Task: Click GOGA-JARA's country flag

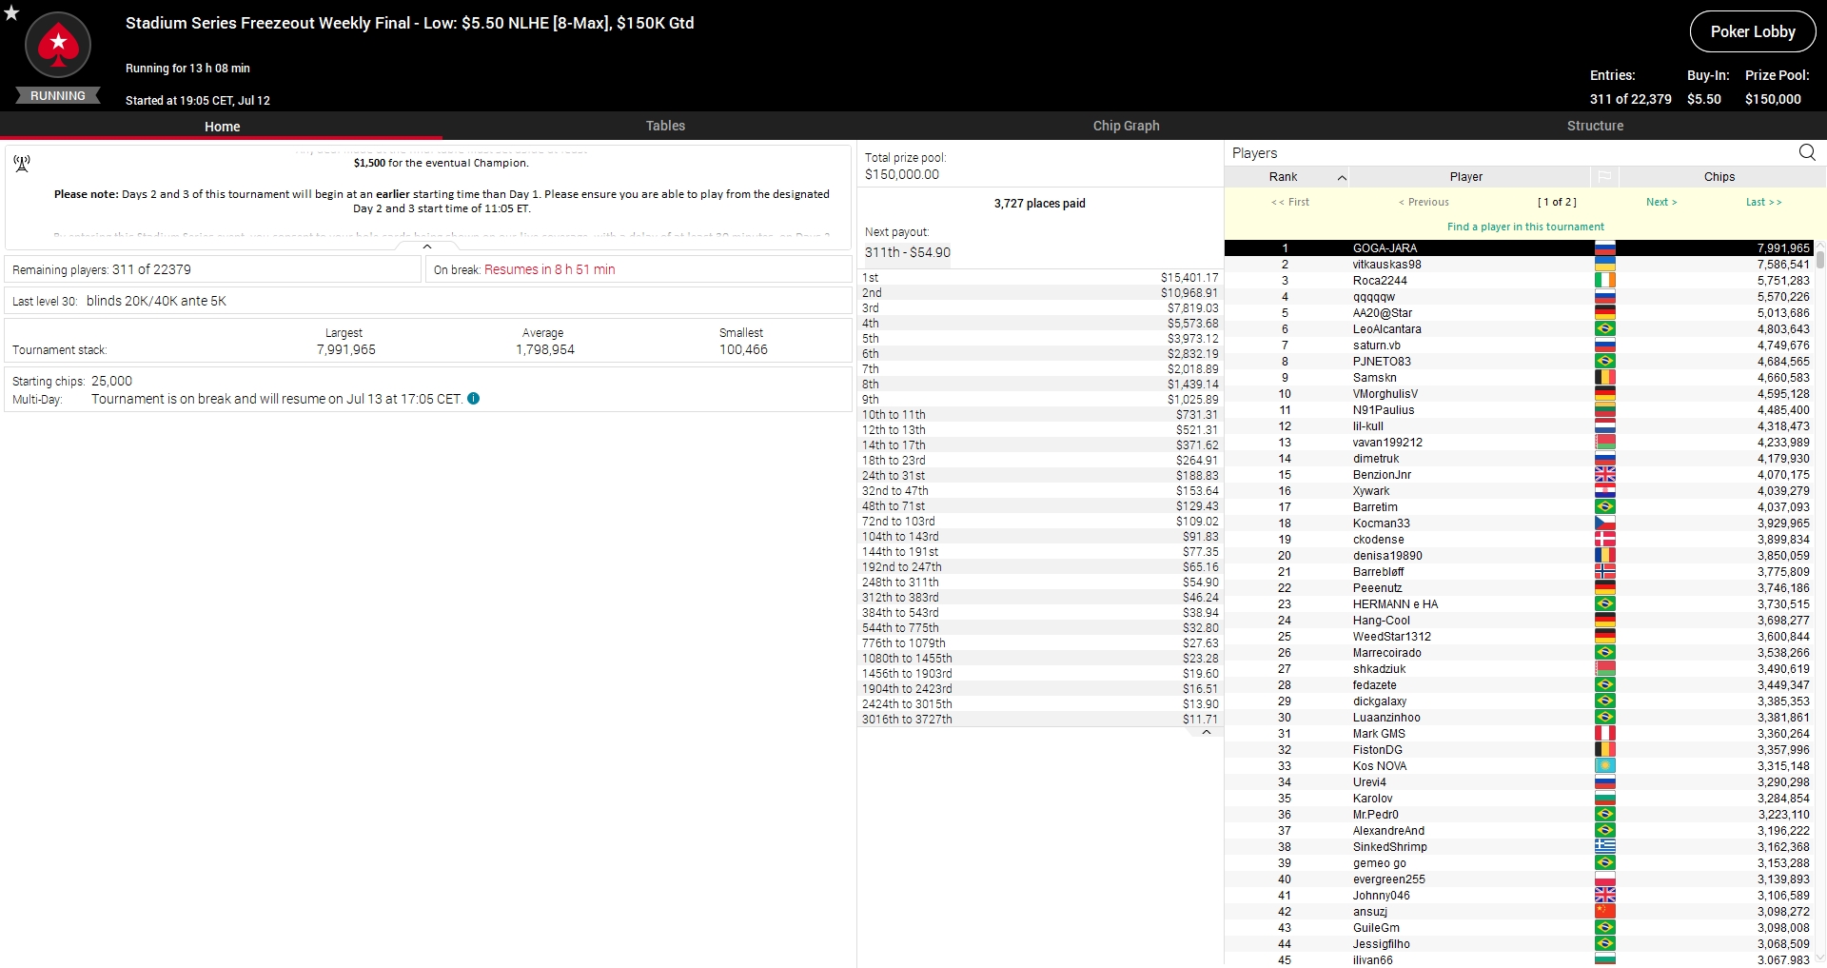Action: pos(1605,248)
